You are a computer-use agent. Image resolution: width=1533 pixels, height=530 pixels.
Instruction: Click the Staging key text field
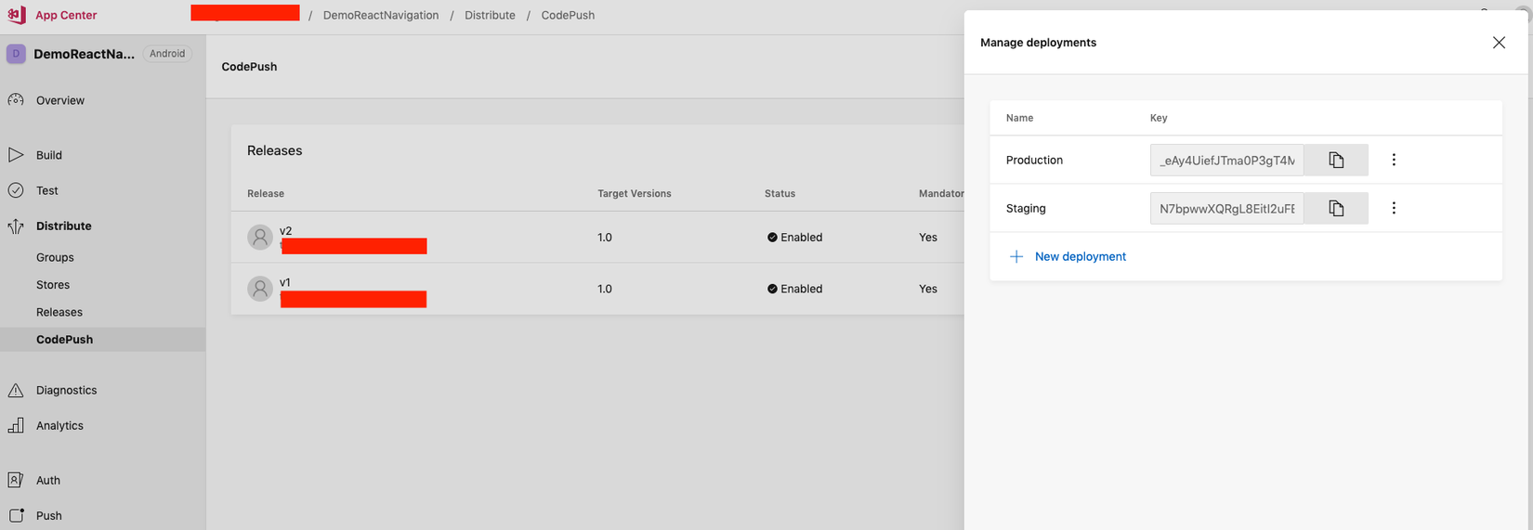[x=1226, y=208]
